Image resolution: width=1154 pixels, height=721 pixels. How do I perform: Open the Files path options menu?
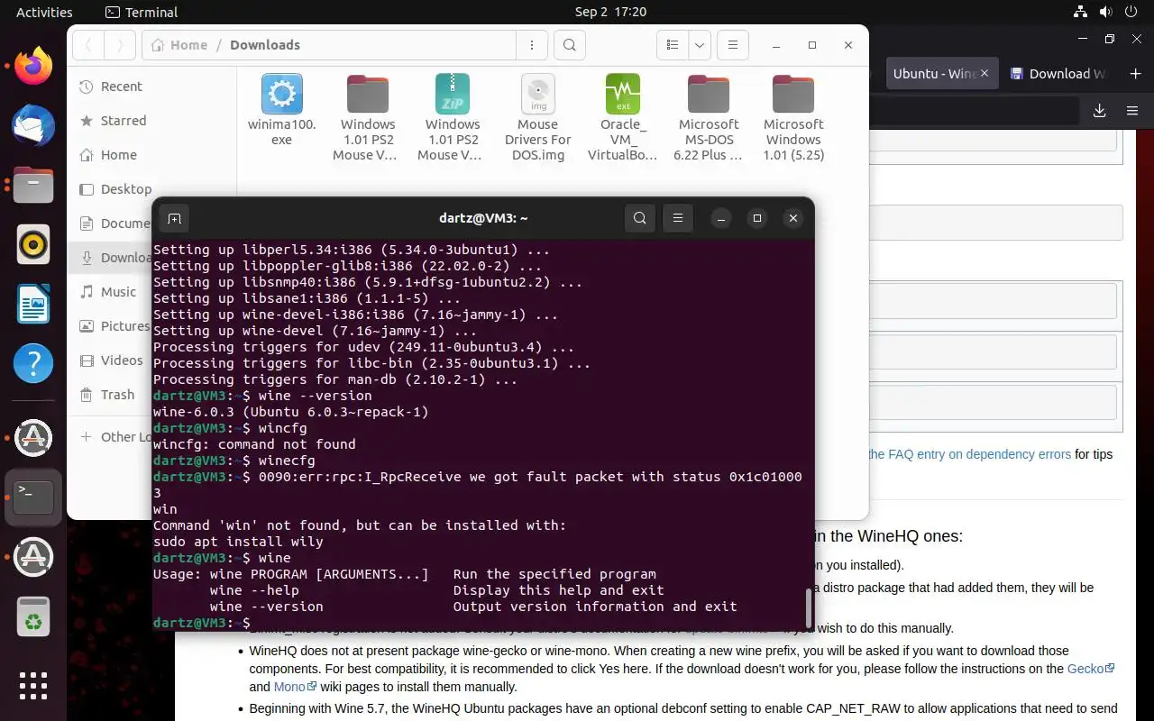(532, 45)
